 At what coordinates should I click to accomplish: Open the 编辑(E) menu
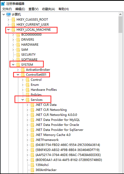pos(20,9)
